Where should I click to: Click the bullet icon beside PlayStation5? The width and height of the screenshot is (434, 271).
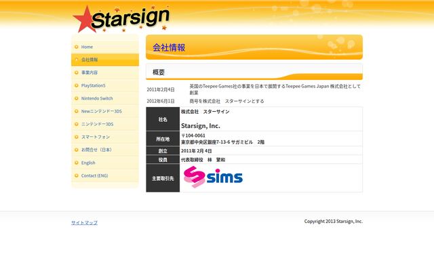click(77, 85)
